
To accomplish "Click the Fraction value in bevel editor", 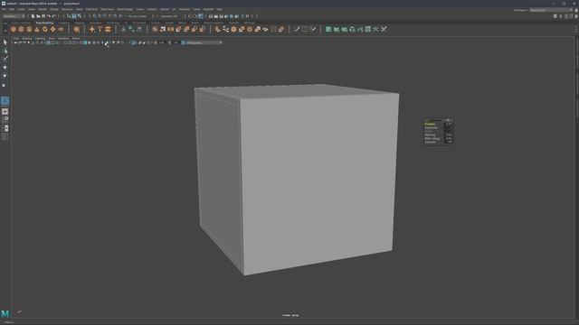I will 449,125.
